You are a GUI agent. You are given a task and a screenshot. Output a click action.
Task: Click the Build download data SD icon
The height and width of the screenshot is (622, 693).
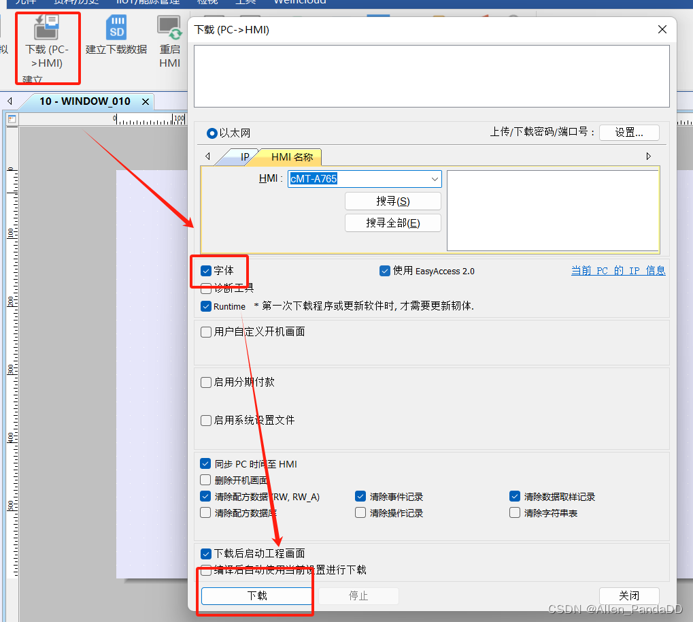click(x=116, y=27)
